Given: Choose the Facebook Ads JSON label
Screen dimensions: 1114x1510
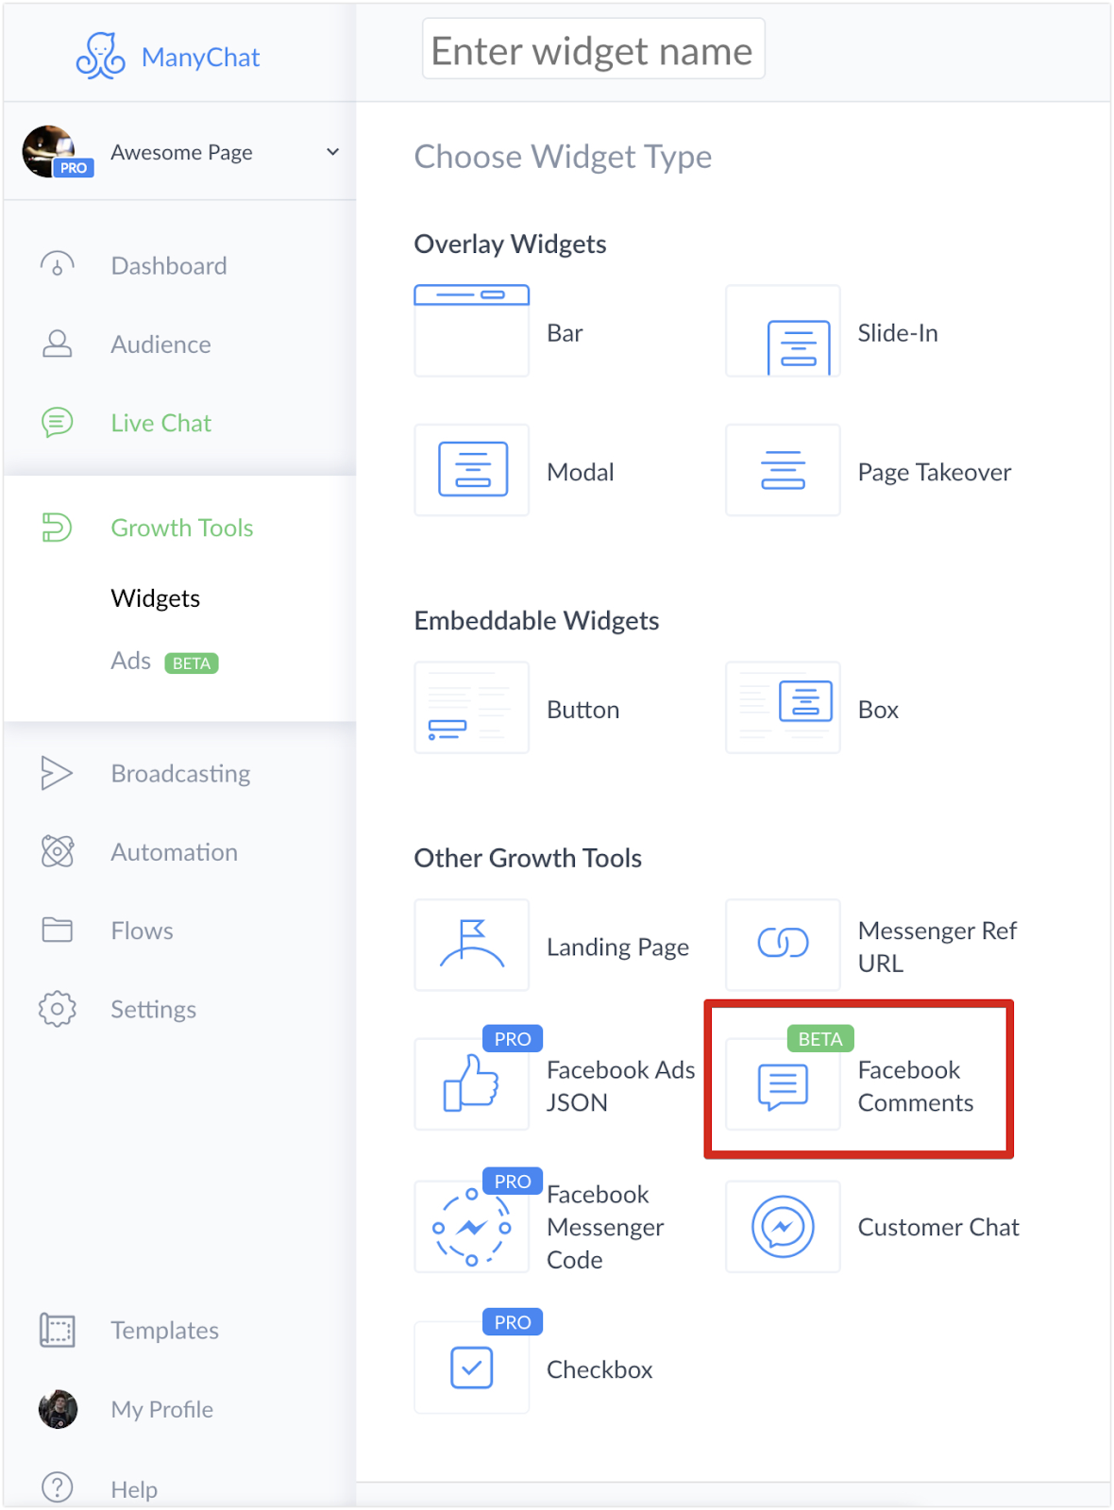Looking at the screenshot, I should 621,1085.
